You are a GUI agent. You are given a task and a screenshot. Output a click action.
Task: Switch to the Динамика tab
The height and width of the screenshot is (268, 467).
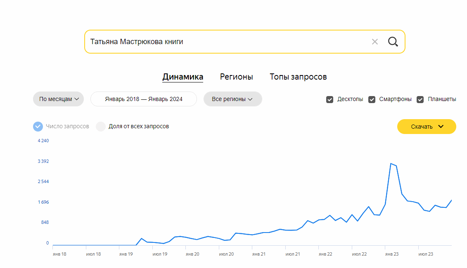183,77
